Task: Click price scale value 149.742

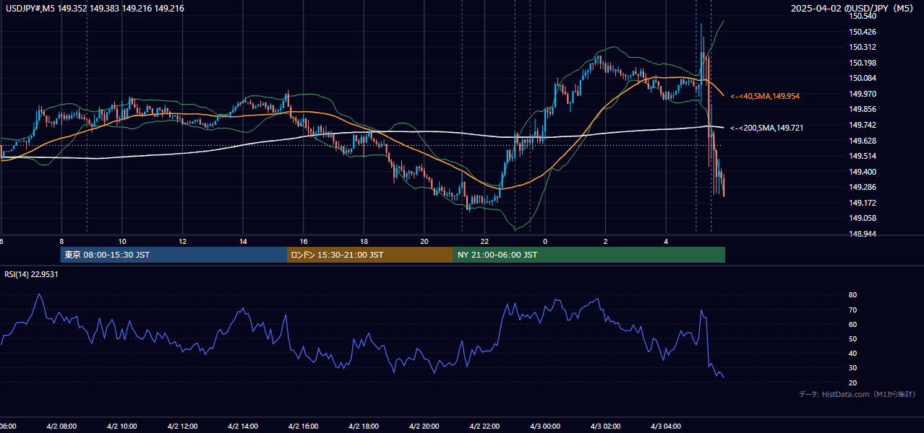Action: pyautogui.click(x=862, y=125)
